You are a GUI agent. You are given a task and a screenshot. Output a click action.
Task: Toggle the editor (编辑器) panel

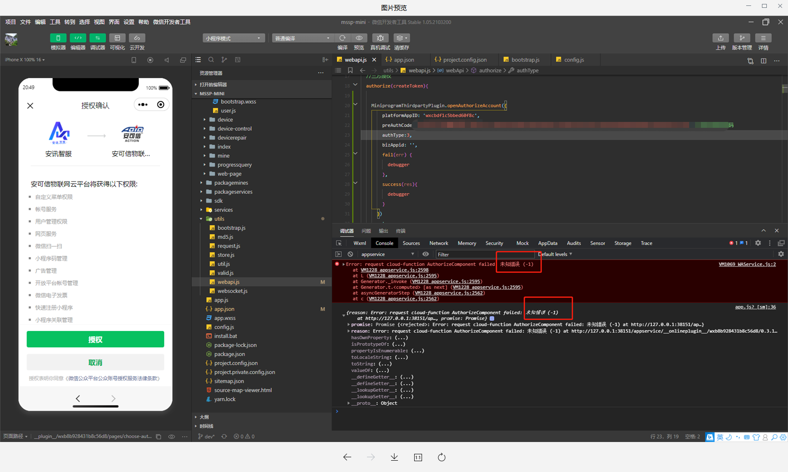point(78,38)
